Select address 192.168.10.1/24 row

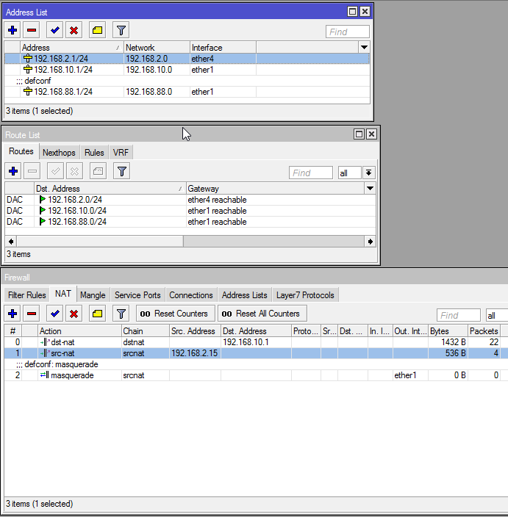click(187, 70)
